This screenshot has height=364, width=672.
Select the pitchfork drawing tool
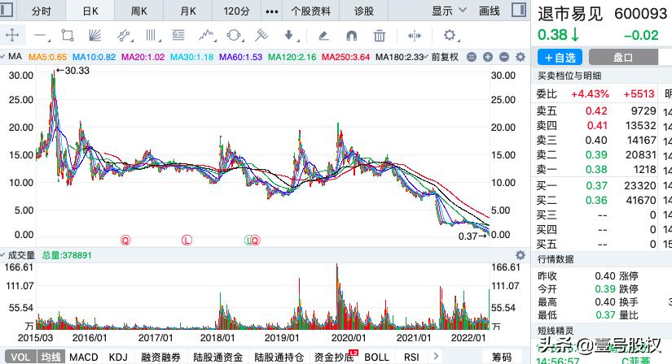click(x=261, y=35)
